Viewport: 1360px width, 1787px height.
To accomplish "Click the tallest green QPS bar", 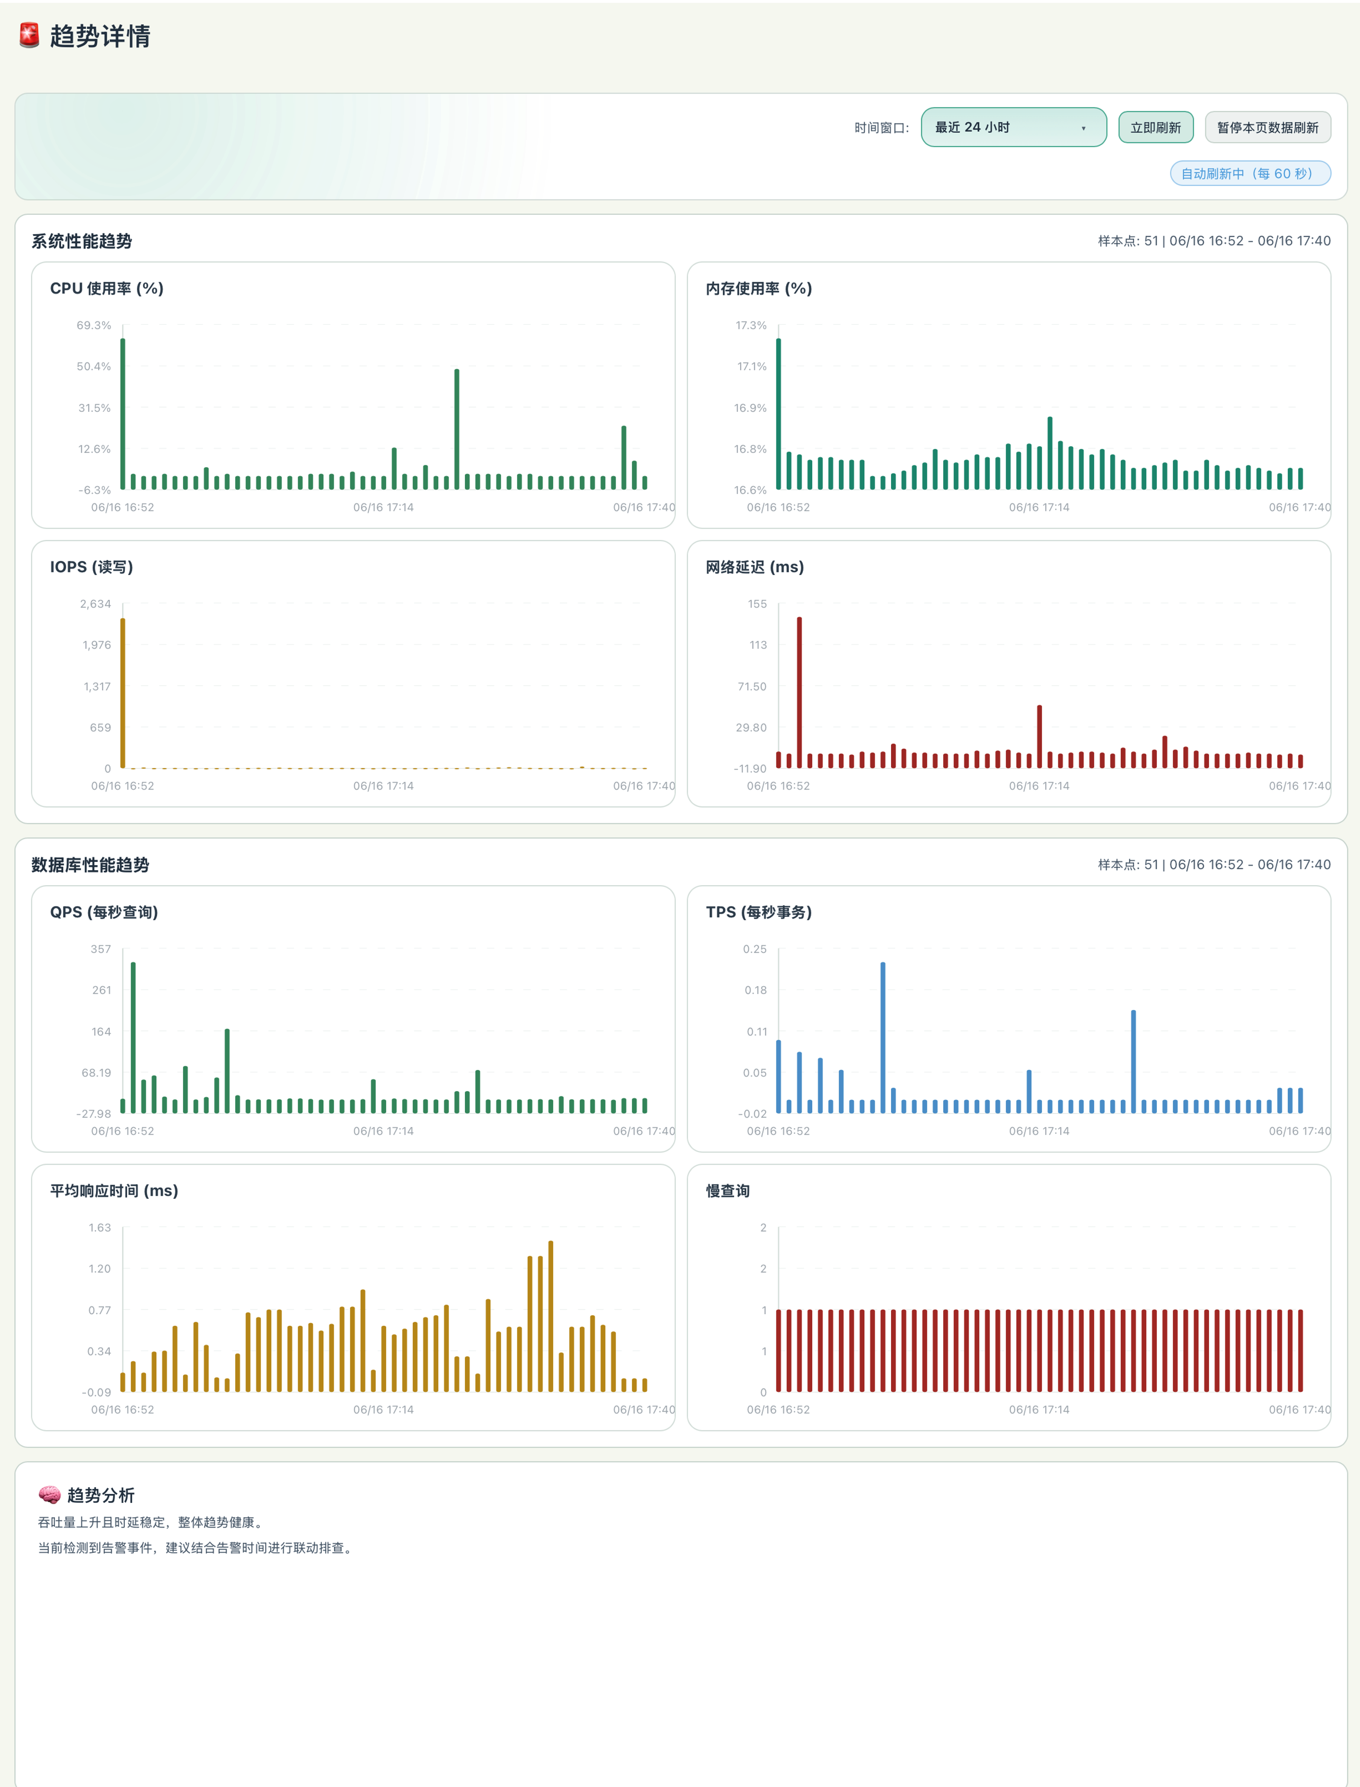I will (133, 1037).
